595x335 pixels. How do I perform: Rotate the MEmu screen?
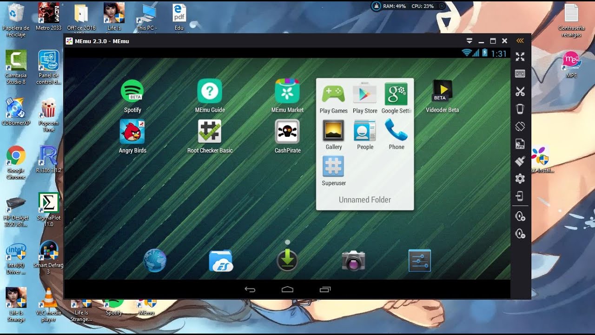(x=520, y=127)
